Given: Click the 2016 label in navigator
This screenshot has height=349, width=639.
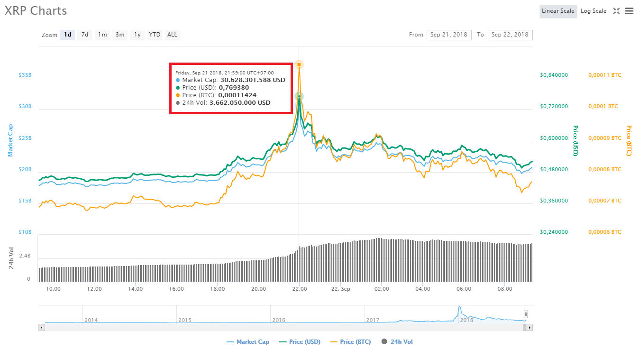Looking at the screenshot, I should [x=279, y=320].
